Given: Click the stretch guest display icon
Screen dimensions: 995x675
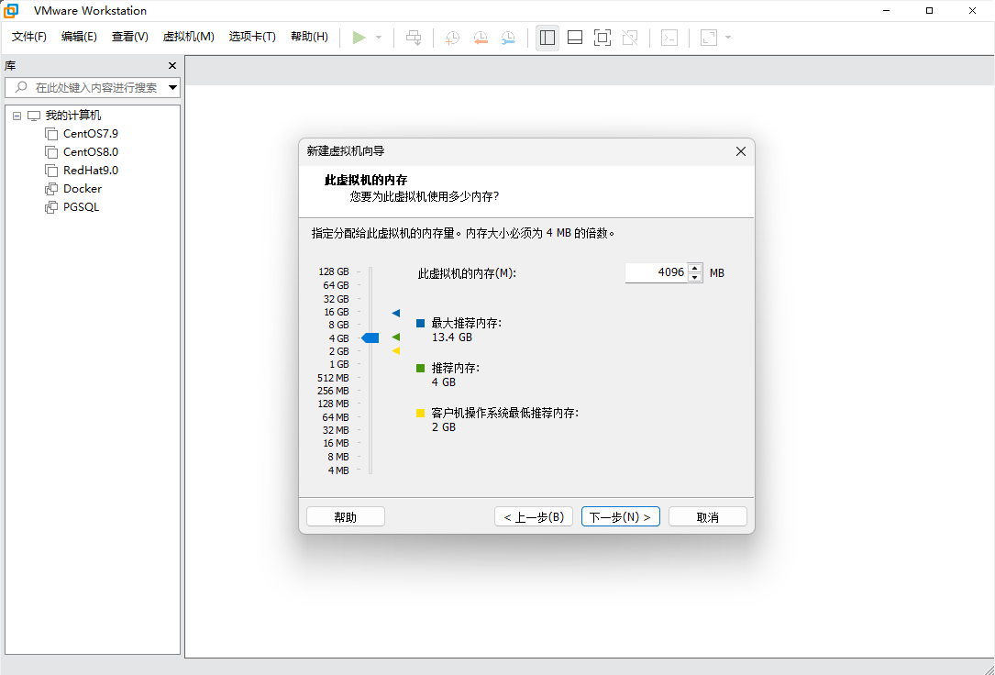Looking at the screenshot, I should pyautogui.click(x=709, y=38).
